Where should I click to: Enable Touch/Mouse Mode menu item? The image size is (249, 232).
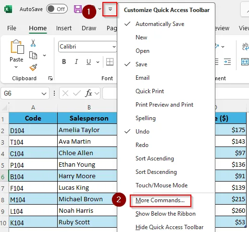(166, 185)
